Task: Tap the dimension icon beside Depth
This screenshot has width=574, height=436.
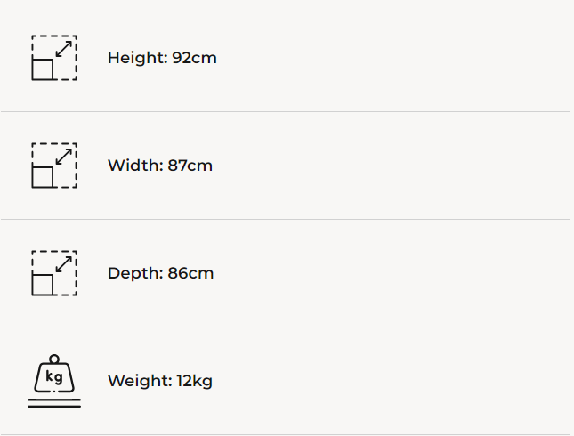Action: tap(54, 273)
